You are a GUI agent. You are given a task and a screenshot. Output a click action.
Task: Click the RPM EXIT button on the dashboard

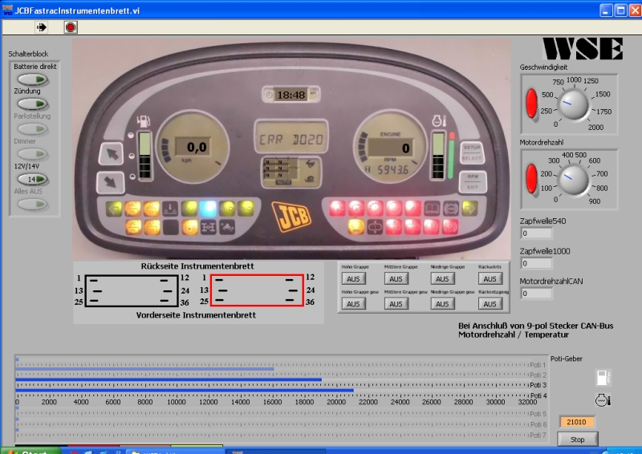(473, 182)
